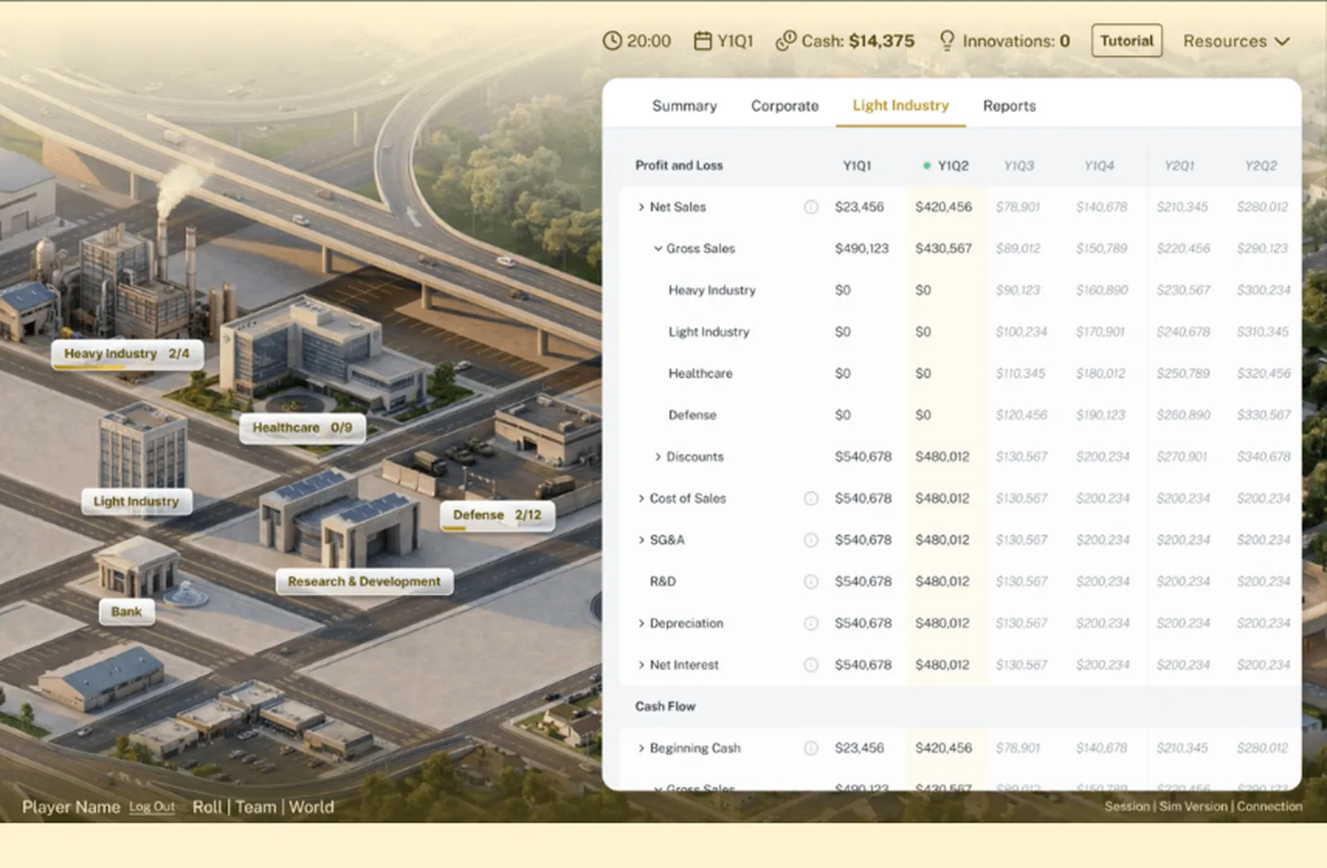Open the Roll link in footer

point(207,807)
